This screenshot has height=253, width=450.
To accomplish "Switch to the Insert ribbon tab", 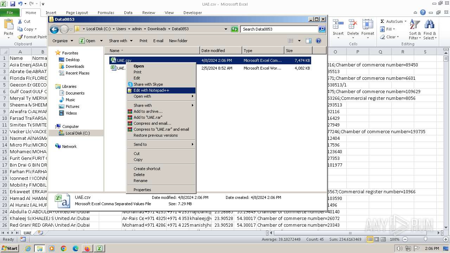I will (x=51, y=13).
